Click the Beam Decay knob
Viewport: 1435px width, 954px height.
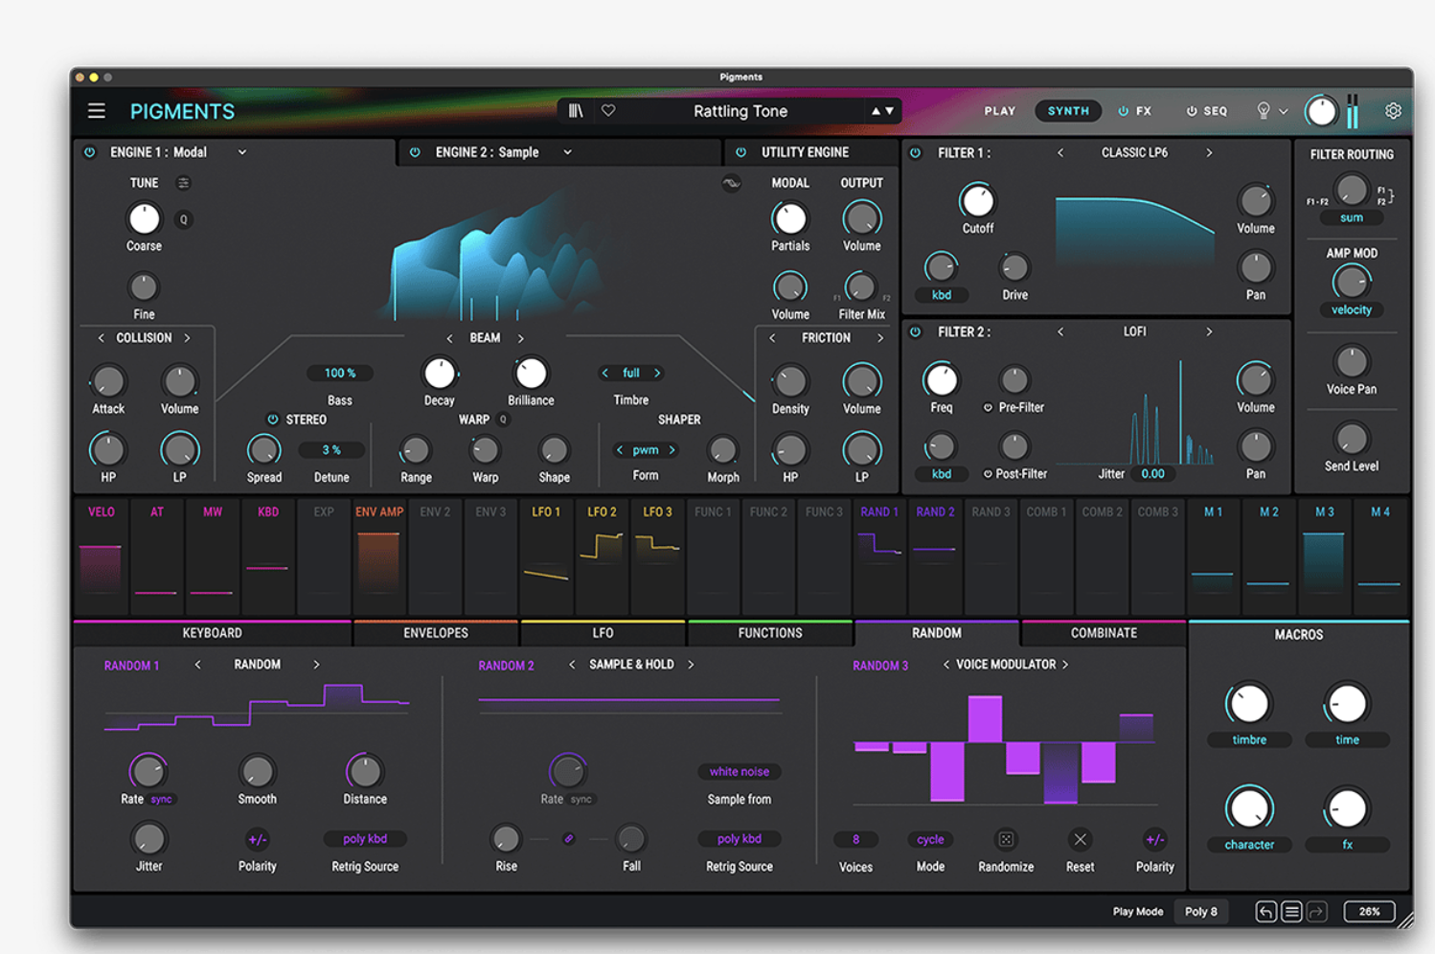(440, 374)
